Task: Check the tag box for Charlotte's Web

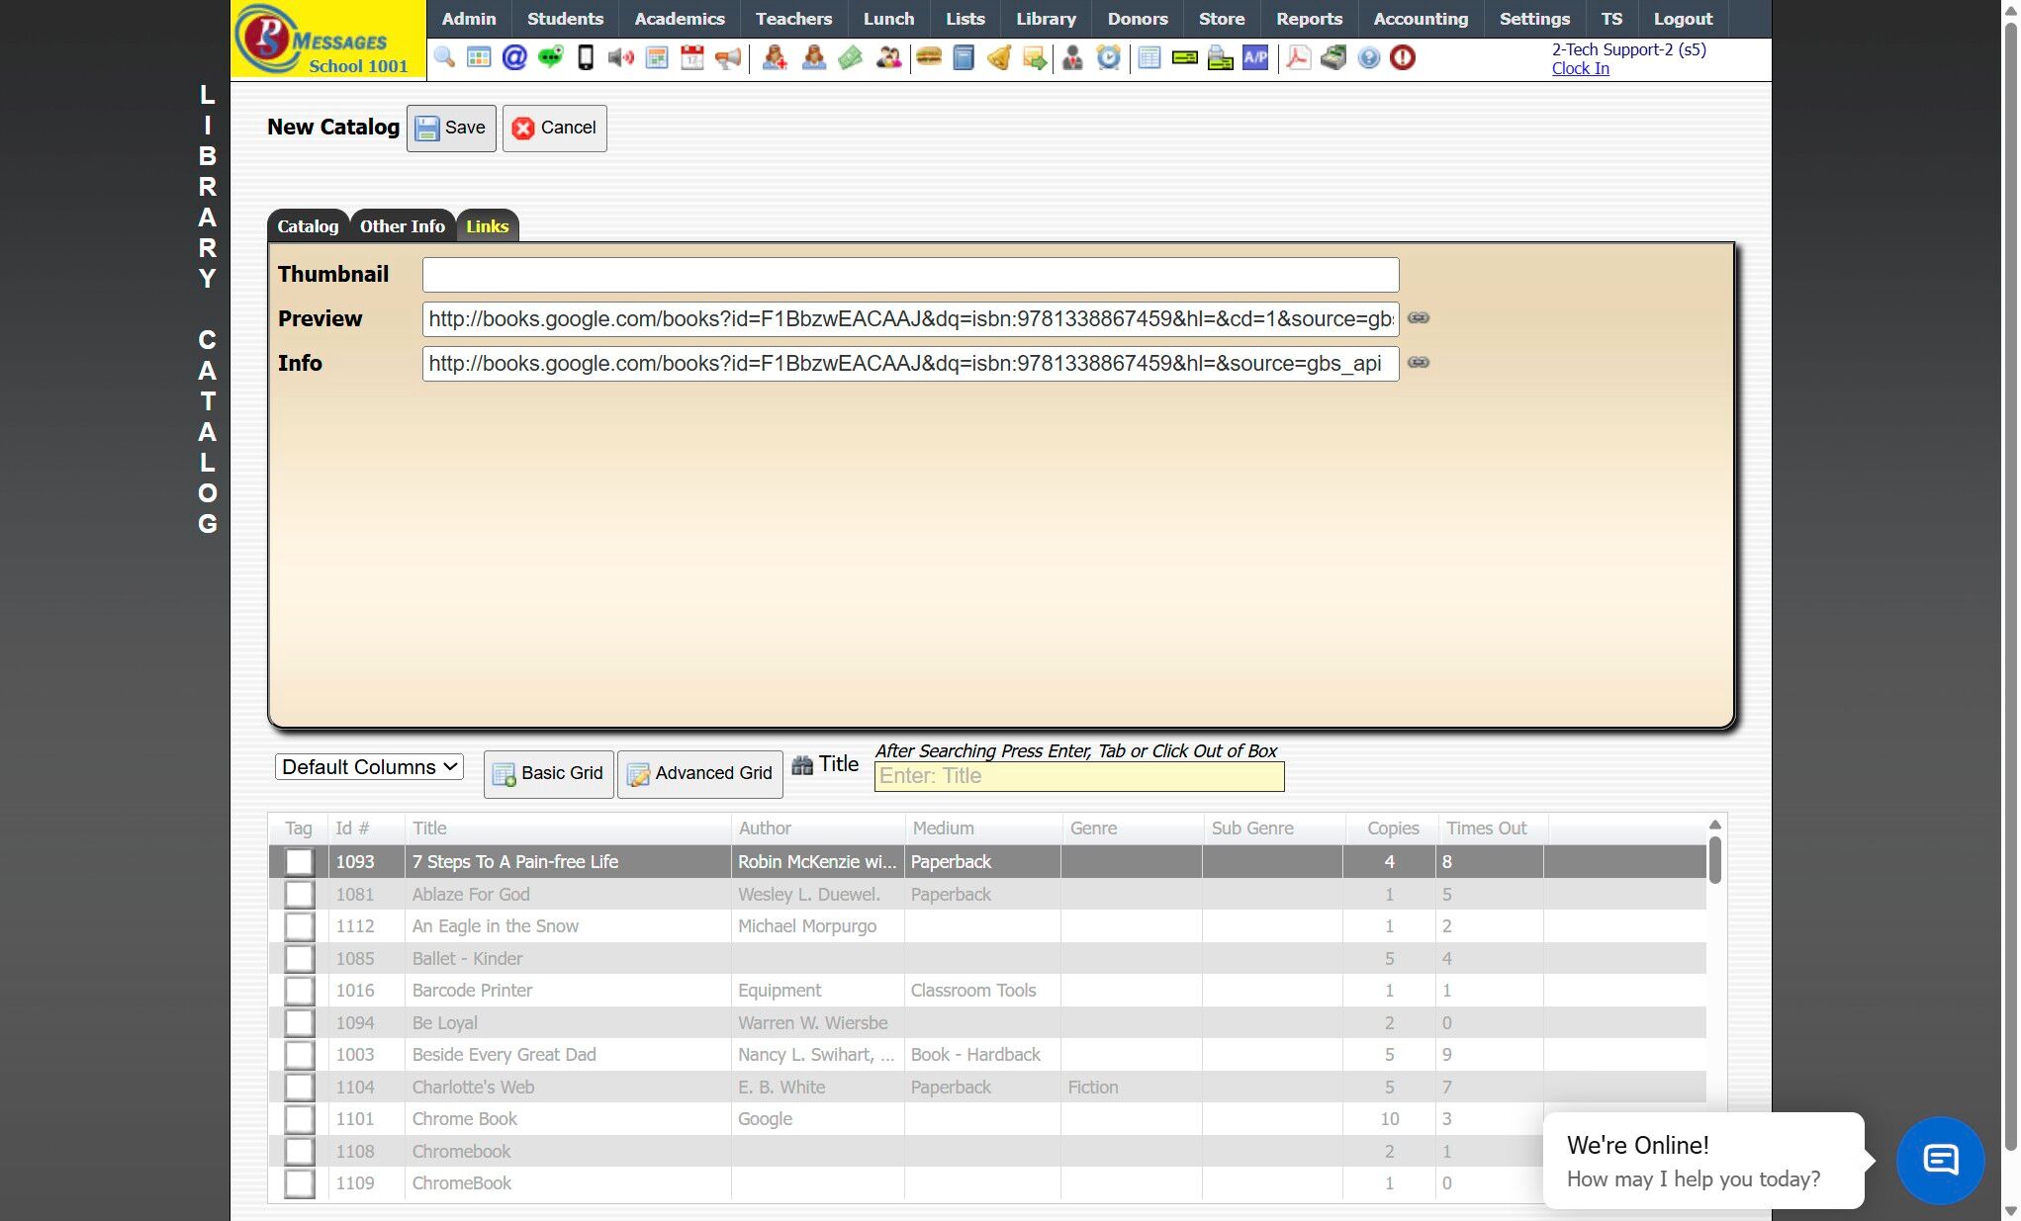Action: click(299, 1088)
